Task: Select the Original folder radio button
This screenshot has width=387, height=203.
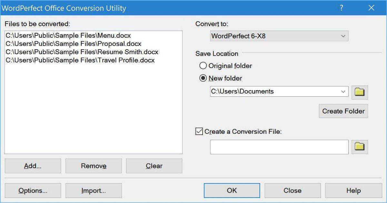Action: 203,66
